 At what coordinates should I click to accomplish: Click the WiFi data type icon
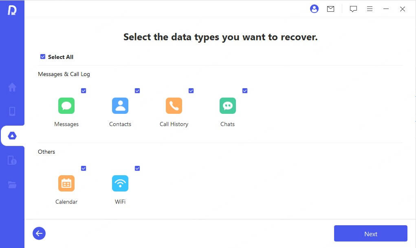120,183
